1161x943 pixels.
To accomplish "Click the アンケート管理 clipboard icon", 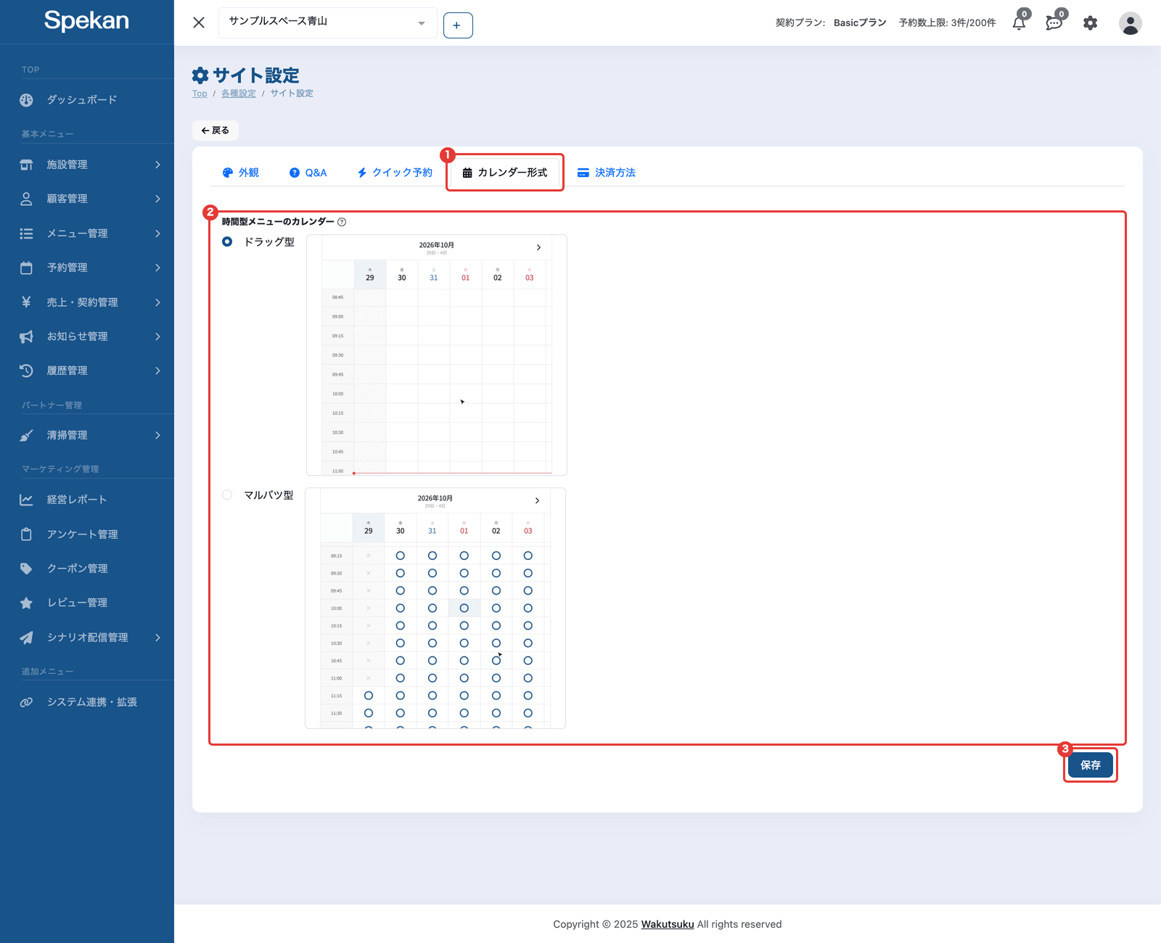I will pos(26,534).
